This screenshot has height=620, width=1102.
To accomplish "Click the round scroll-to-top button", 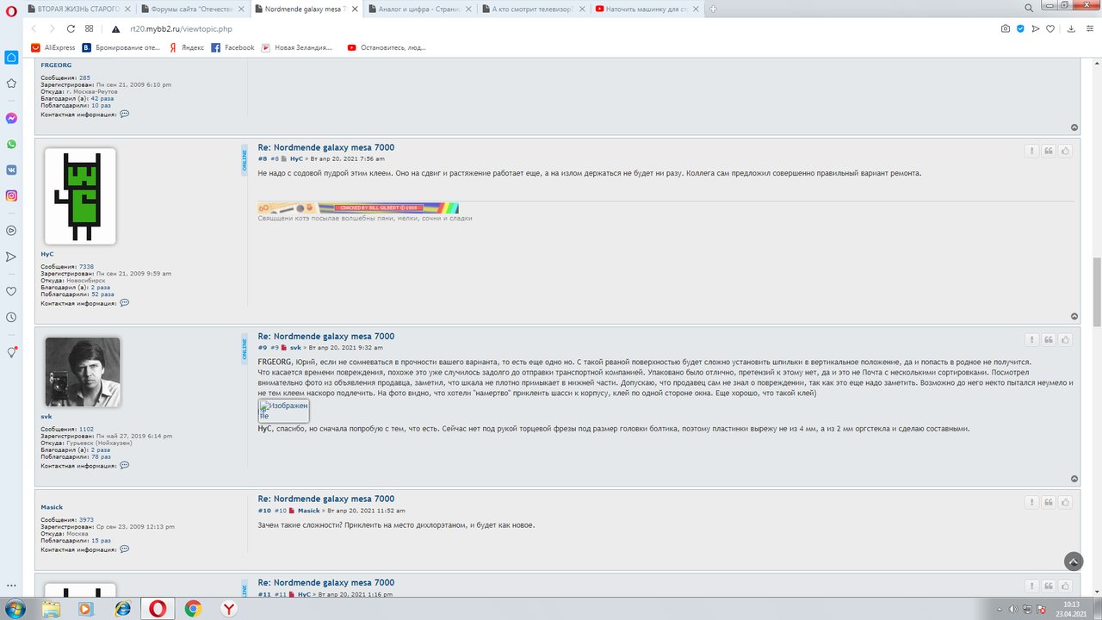I will pyautogui.click(x=1074, y=561).
